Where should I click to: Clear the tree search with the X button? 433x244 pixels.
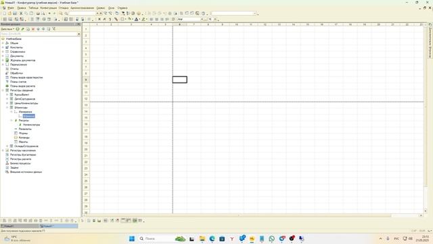point(78,34)
